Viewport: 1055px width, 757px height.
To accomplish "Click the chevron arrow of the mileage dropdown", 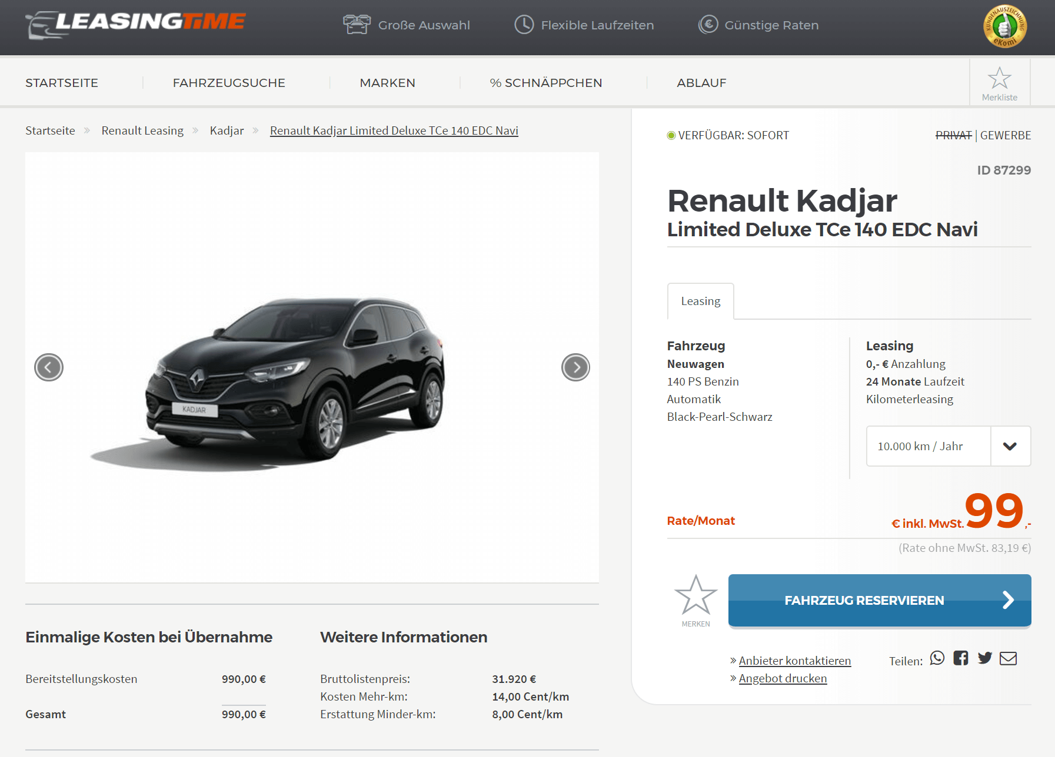I will pos(1010,446).
